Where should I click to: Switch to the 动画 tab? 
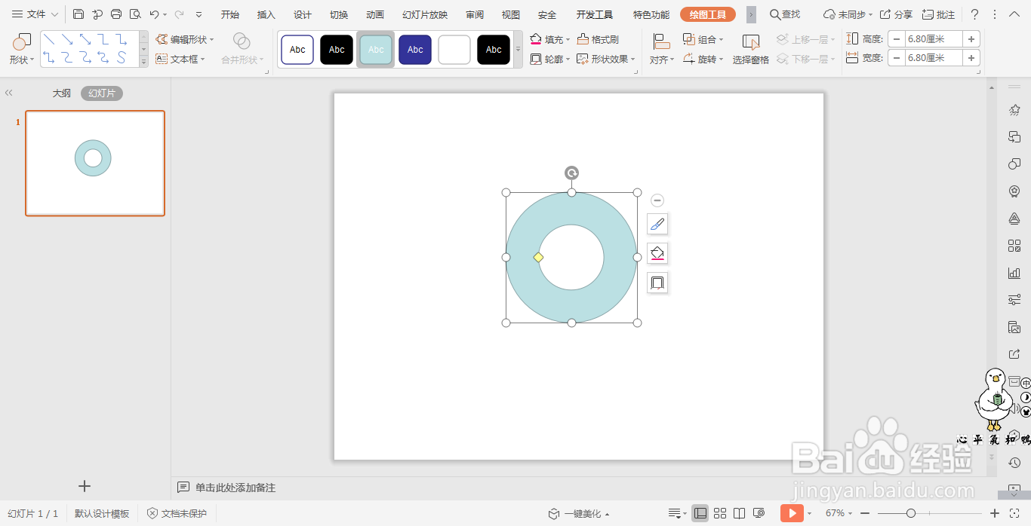tap(375, 14)
